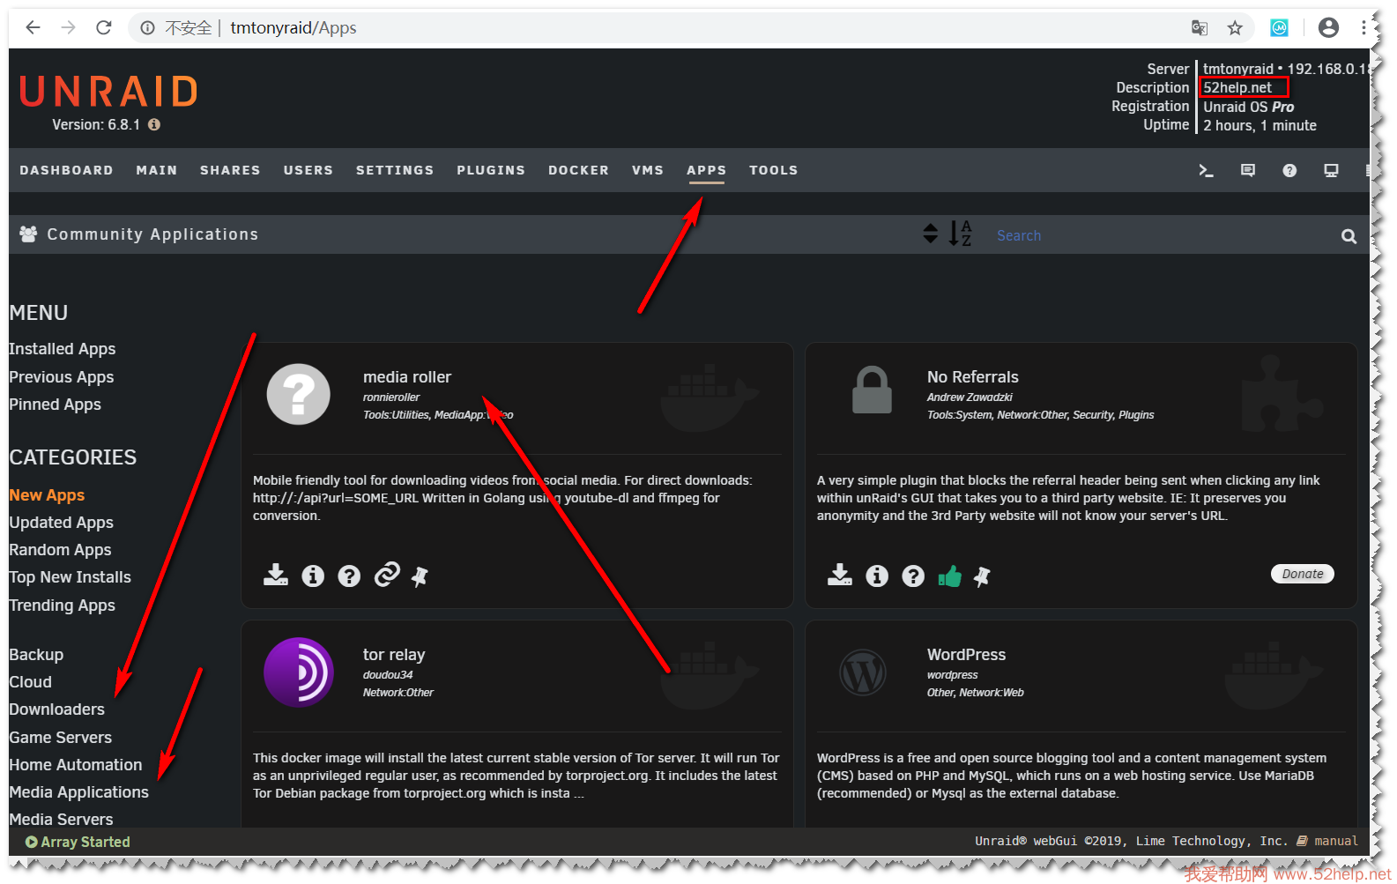The image size is (1397, 884).
Task: Select Downloaders category
Action: [57, 709]
